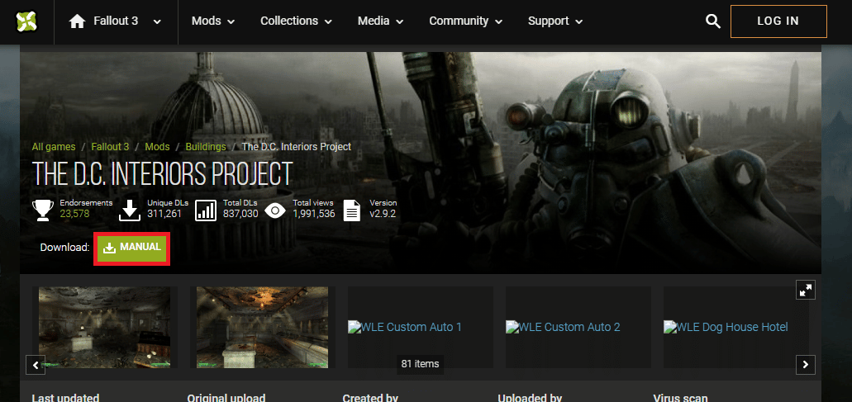Go to previous gallery images arrow
This screenshot has height=402, width=852.
pyautogui.click(x=36, y=365)
